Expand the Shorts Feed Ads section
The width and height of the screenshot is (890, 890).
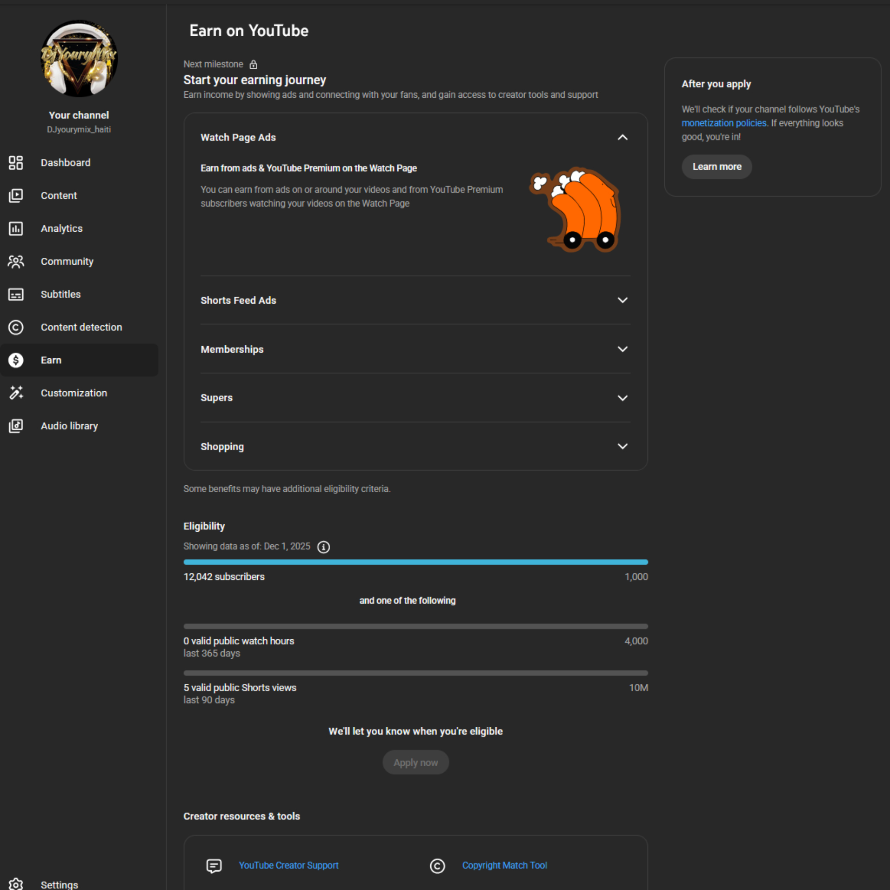tap(623, 300)
